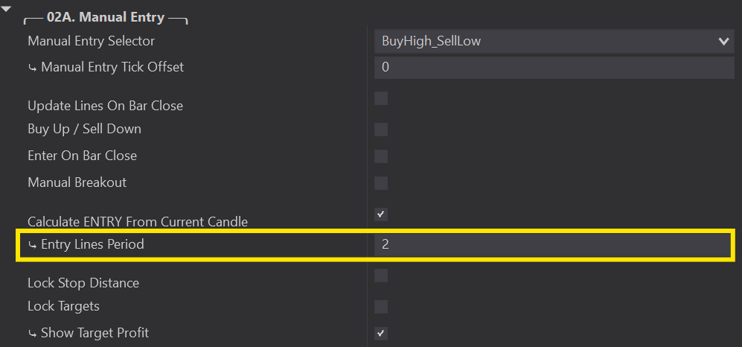Select the Update Lines On Bar Close label
The image size is (742, 347).
pos(105,106)
